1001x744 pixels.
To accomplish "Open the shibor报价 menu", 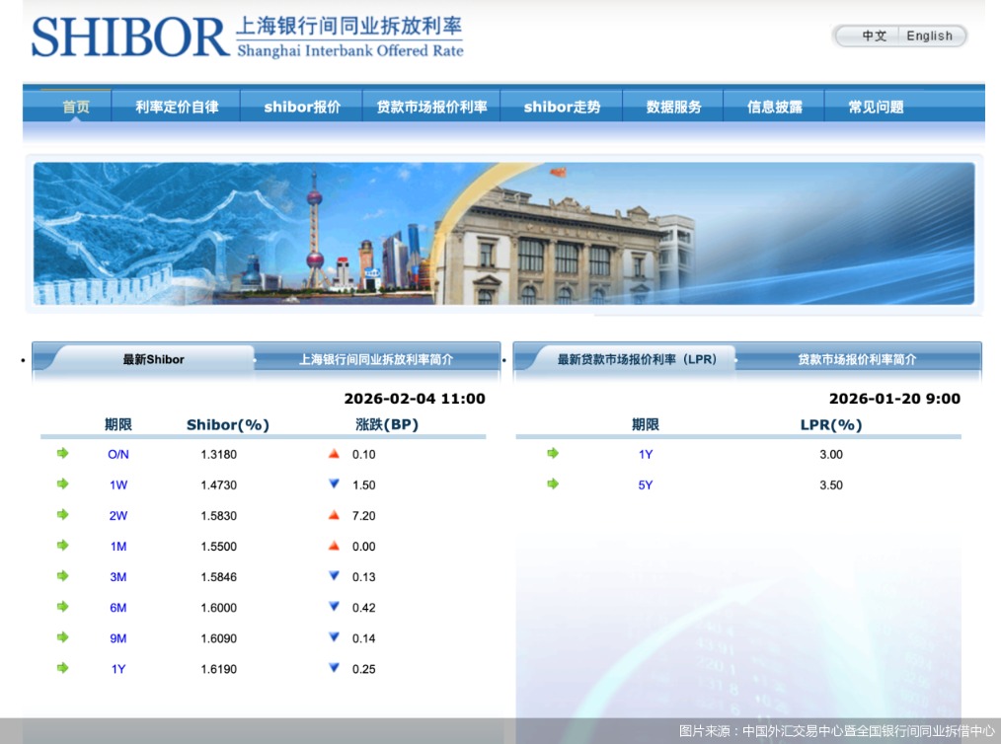I will click(301, 108).
